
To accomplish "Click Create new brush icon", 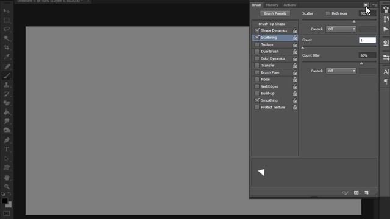I will pos(366,193).
